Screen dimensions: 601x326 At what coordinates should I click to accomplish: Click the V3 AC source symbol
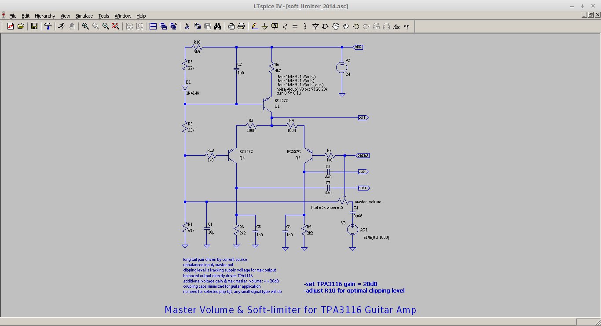tap(352, 230)
